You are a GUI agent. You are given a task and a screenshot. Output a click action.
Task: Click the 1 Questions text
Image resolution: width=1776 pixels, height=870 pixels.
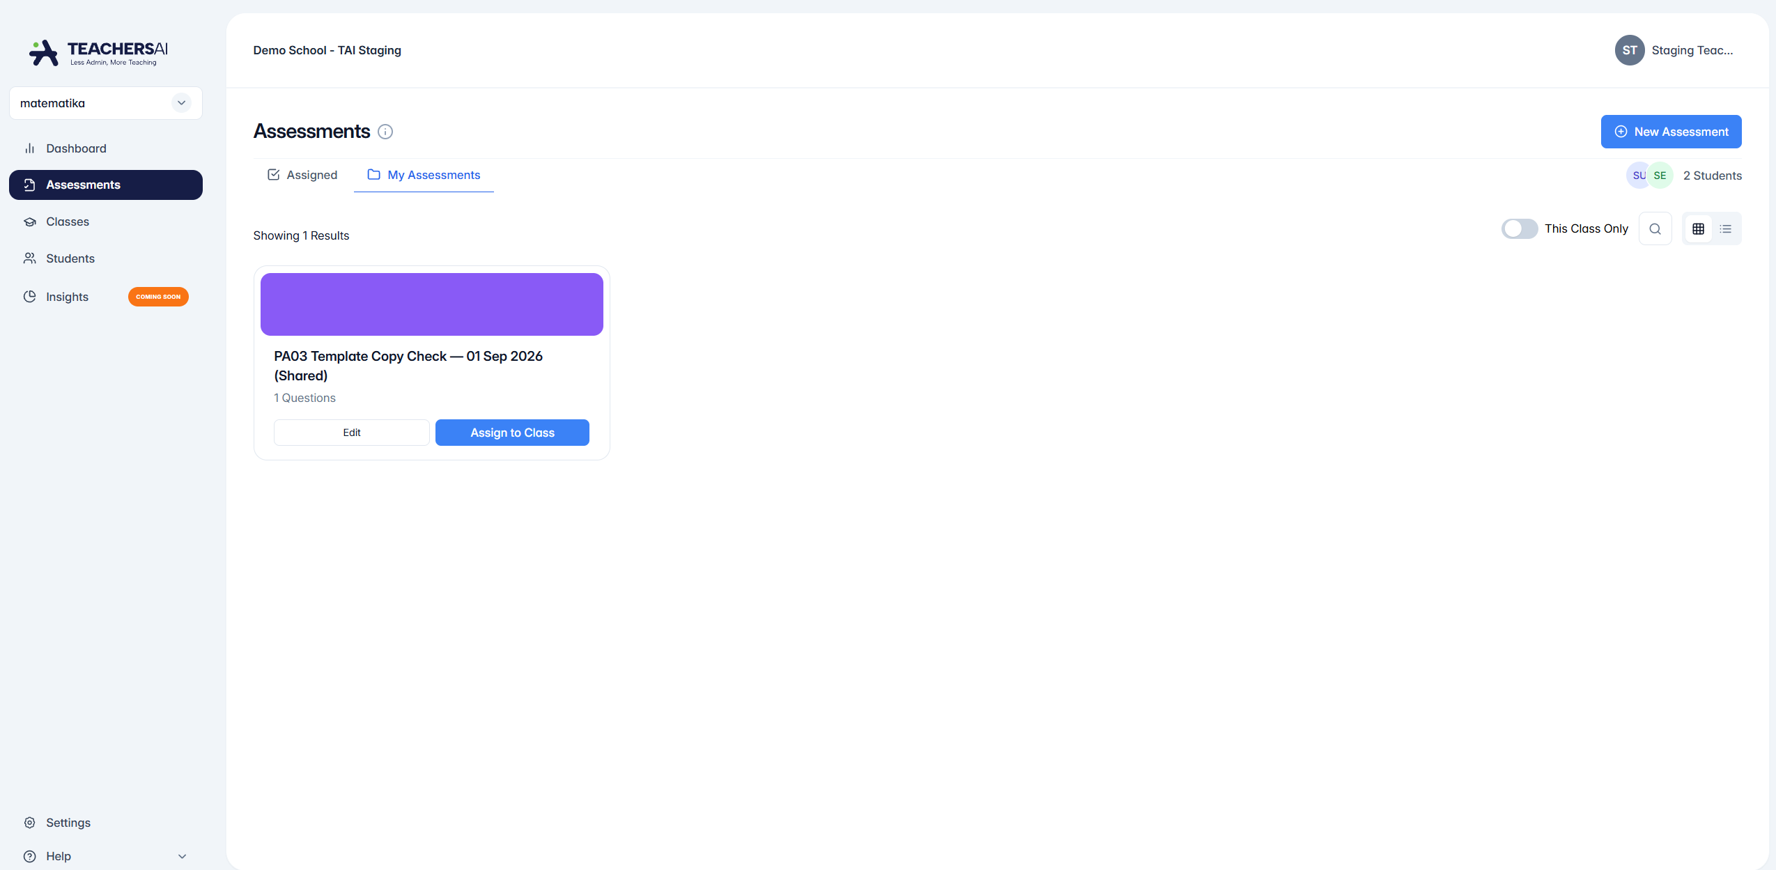(304, 398)
